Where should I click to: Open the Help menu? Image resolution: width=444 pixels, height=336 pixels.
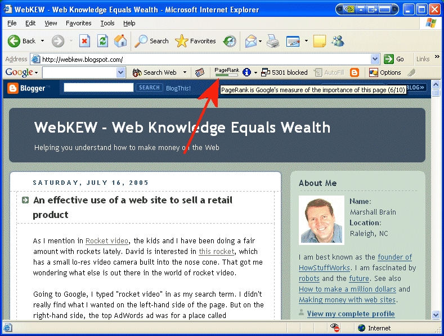pyautogui.click(x=129, y=23)
